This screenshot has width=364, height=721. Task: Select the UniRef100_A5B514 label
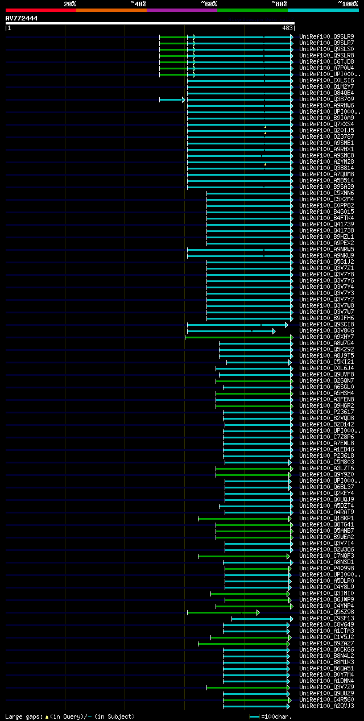[326, 181]
